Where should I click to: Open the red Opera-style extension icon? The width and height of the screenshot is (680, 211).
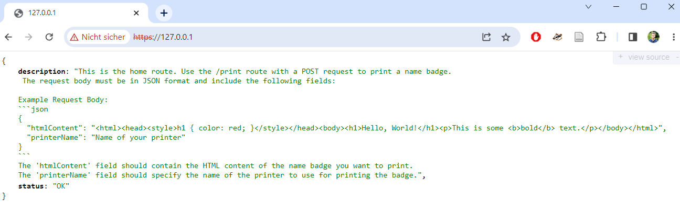coord(536,37)
